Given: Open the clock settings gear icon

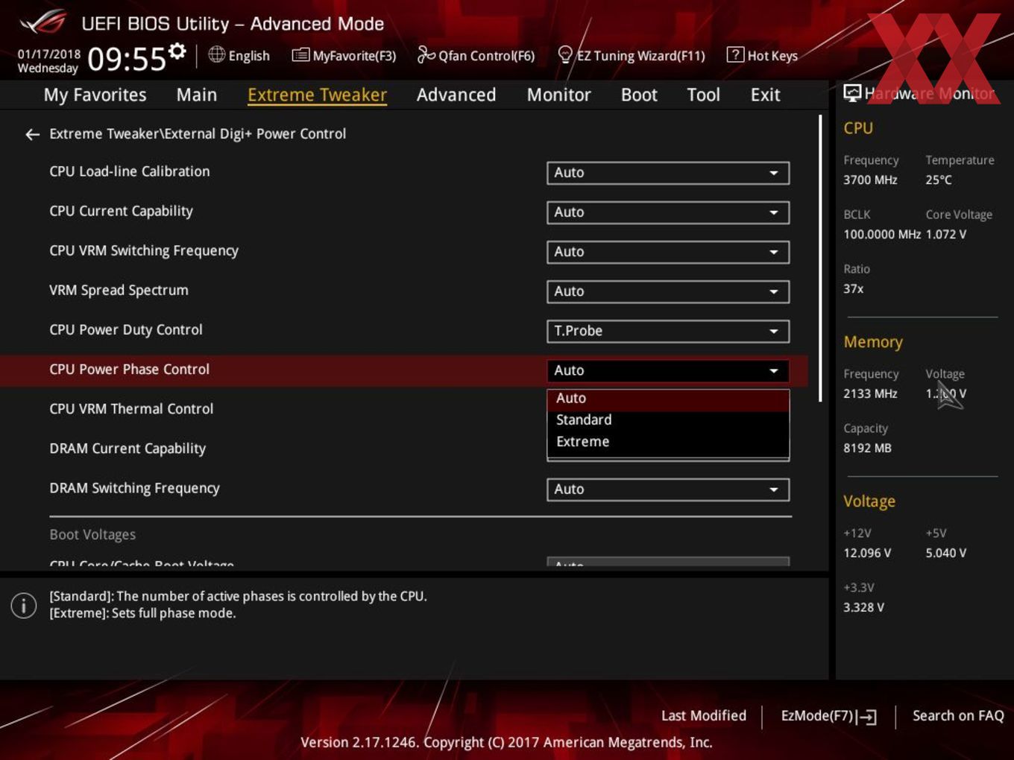Looking at the screenshot, I should (177, 51).
